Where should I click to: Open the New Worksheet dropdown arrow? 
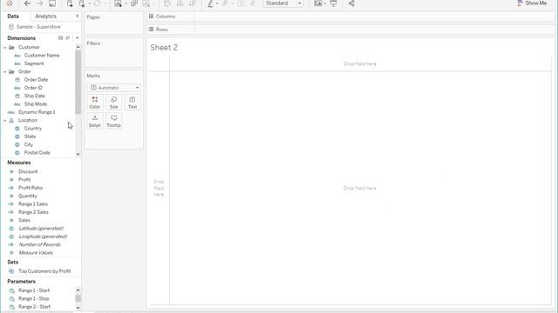tap(126, 3)
